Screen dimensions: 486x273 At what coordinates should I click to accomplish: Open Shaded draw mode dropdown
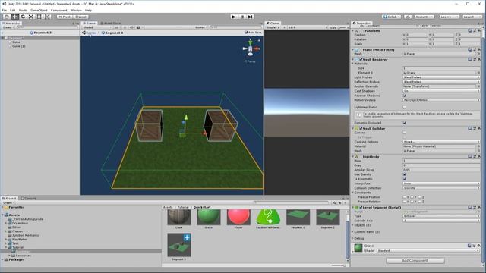(97, 27)
